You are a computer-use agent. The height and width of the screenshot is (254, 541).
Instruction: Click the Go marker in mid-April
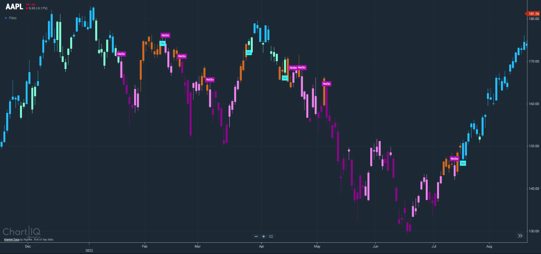(285, 78)
